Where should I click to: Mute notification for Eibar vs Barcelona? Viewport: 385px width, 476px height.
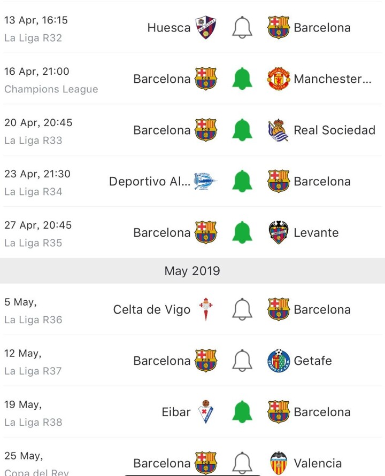242,412
